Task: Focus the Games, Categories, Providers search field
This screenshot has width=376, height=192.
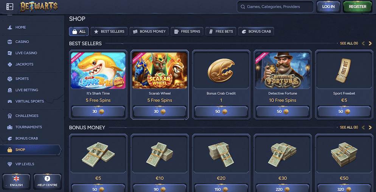Action: (x=275, y=7)
